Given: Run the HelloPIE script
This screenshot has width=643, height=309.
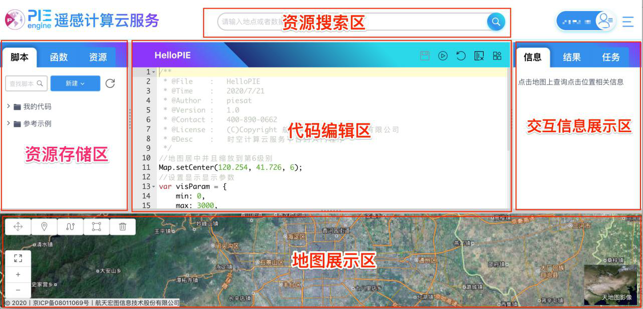Looking at the screenshot, I should 443,56.
